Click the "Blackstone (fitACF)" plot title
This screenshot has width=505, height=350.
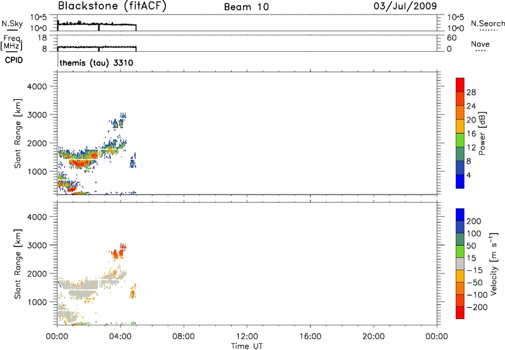(x=112, y=6)
